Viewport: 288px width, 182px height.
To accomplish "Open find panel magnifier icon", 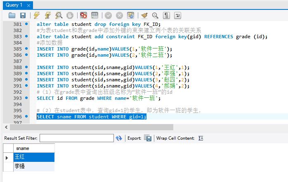I will click(x=155, y=16).
